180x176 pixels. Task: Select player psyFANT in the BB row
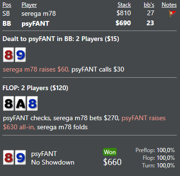pos(35,23)
